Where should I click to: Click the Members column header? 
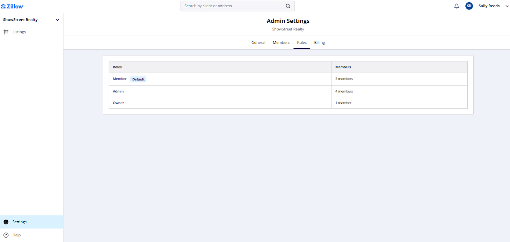pyautogui.click(x=343, y=67)
